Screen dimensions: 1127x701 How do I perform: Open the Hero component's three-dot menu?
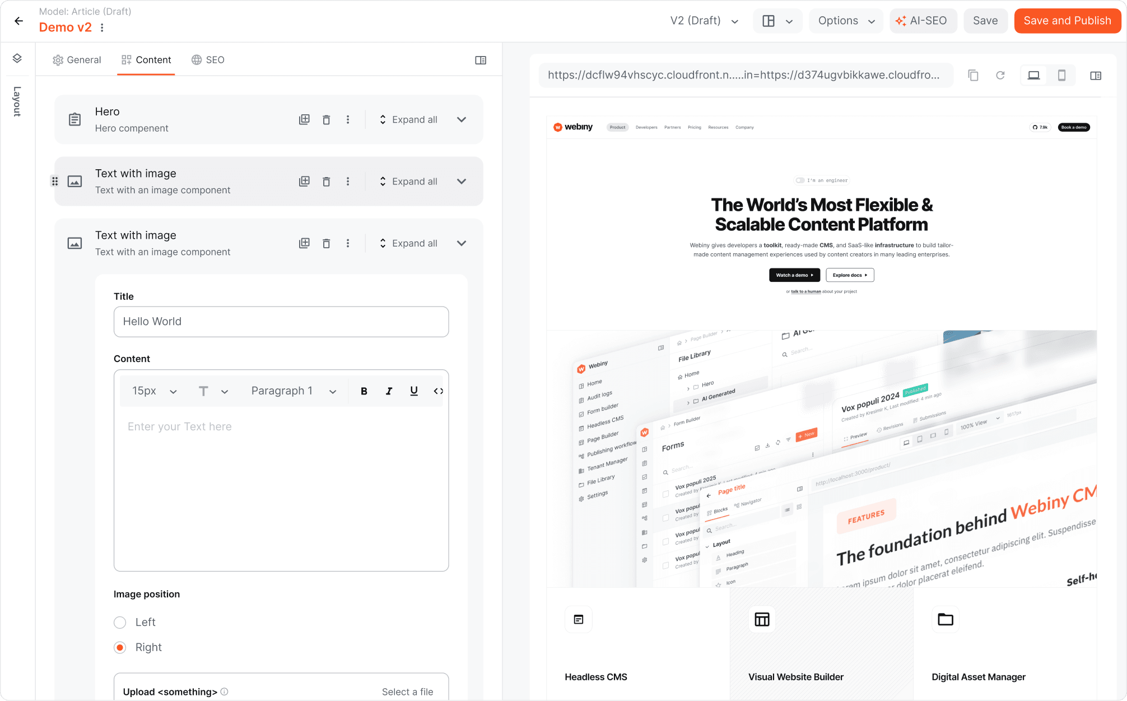(348, 119)
